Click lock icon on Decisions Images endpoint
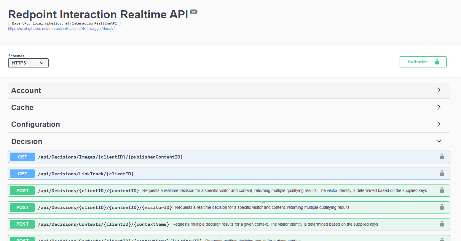 [x=441, y=156]
